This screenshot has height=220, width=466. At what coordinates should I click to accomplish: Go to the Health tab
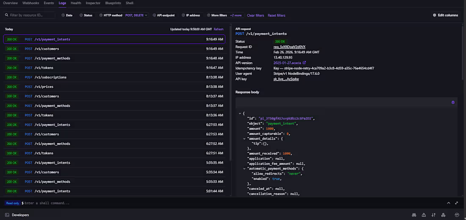tap(76, 3)
